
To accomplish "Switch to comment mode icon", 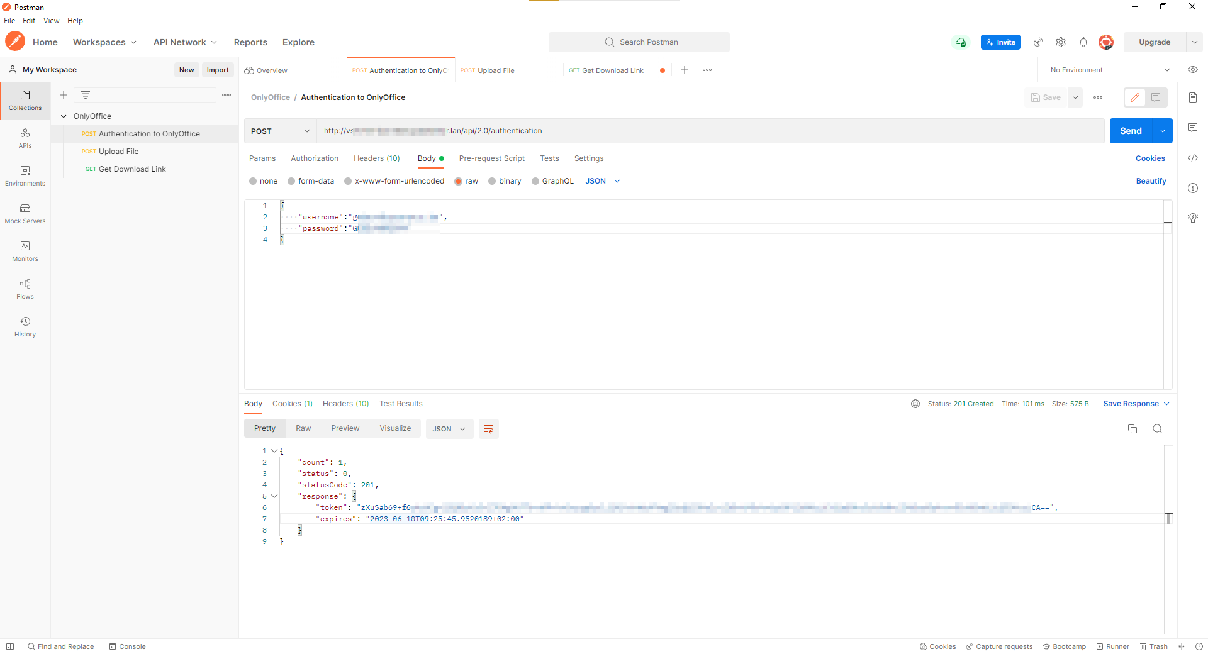I will pyautogui.click(x=1156, y=97).
